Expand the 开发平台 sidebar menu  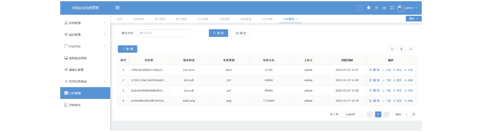click(x=85, y=46)
